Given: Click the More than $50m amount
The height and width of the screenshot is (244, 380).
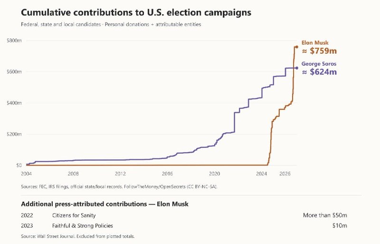Looking at the screenshot, I should 325,215.
